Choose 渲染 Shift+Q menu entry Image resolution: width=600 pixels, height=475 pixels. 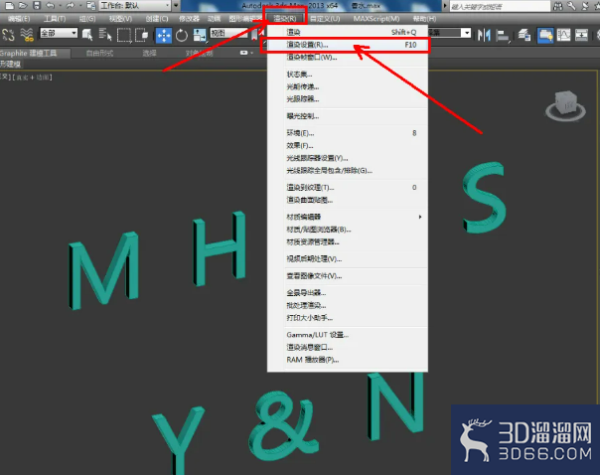(348, 32)
